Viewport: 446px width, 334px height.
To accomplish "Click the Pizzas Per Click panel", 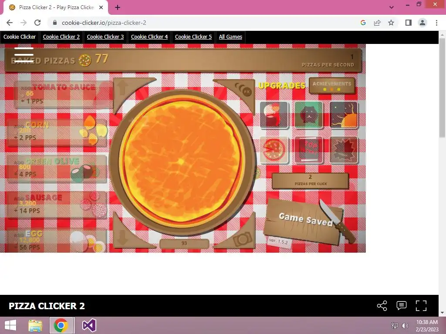I will tap(310, 180).
